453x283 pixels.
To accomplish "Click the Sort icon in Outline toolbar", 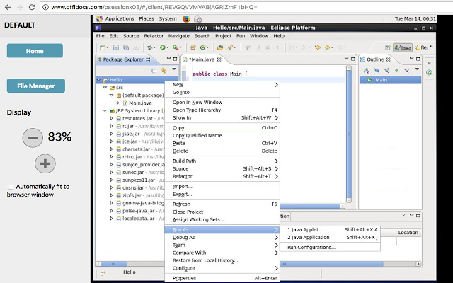I will tap(367, 71).
